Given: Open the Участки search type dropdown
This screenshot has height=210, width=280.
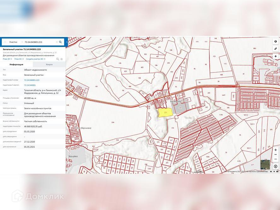Looking at the screenshot, I should pyautogui.click(x=16, y=42).
